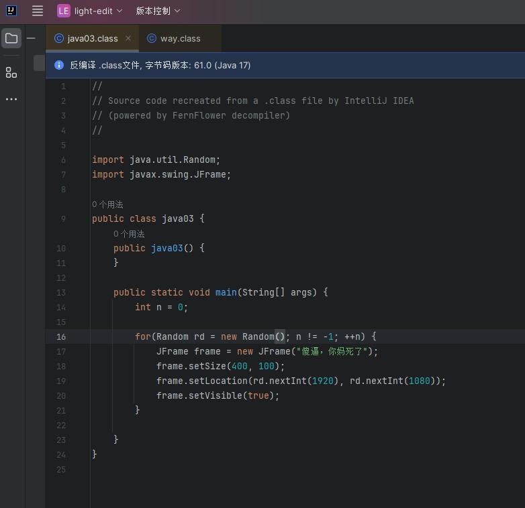Open the Project folder tool window
Screen dimensions: 525x508
tap(11, 38)
